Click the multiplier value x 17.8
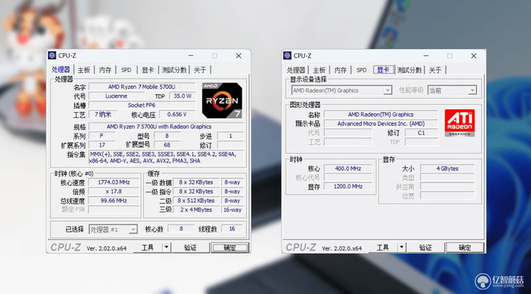 pyautogui.click(x=114, y=191)
